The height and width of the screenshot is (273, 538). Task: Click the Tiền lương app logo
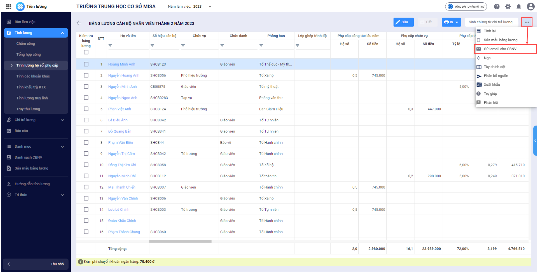(x=20, y=6)
